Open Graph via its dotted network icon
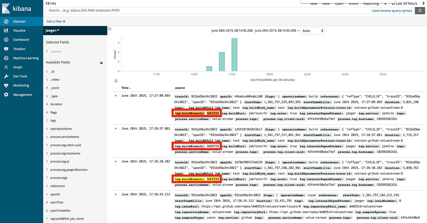Screen dimensions: 427x223 point(6,67)
